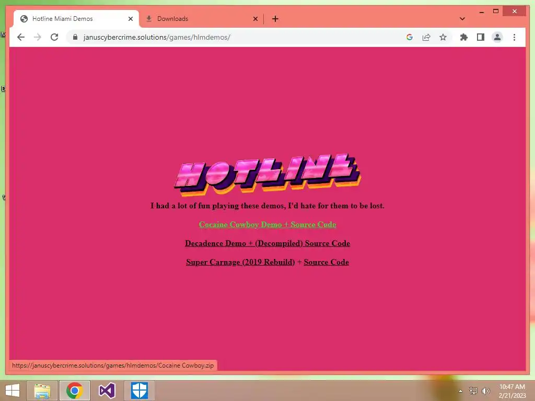
Task: Close the Chrome window
Action: [515, 11]
